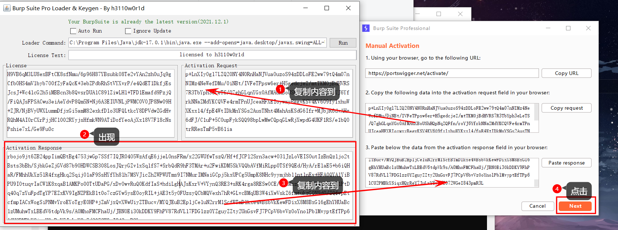Screen dimensions: 618x230
Task: Maximize the Burp Suite Professional dialog
Action: point(568,28)
